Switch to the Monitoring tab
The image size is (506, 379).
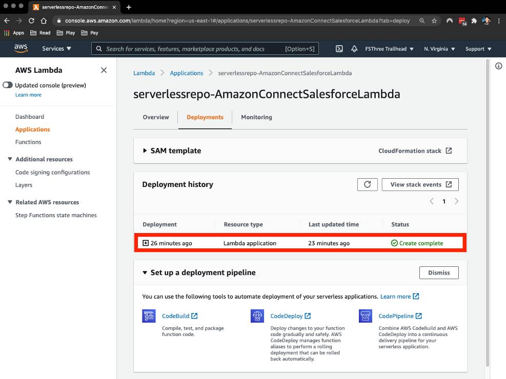(x=256, y=117)
